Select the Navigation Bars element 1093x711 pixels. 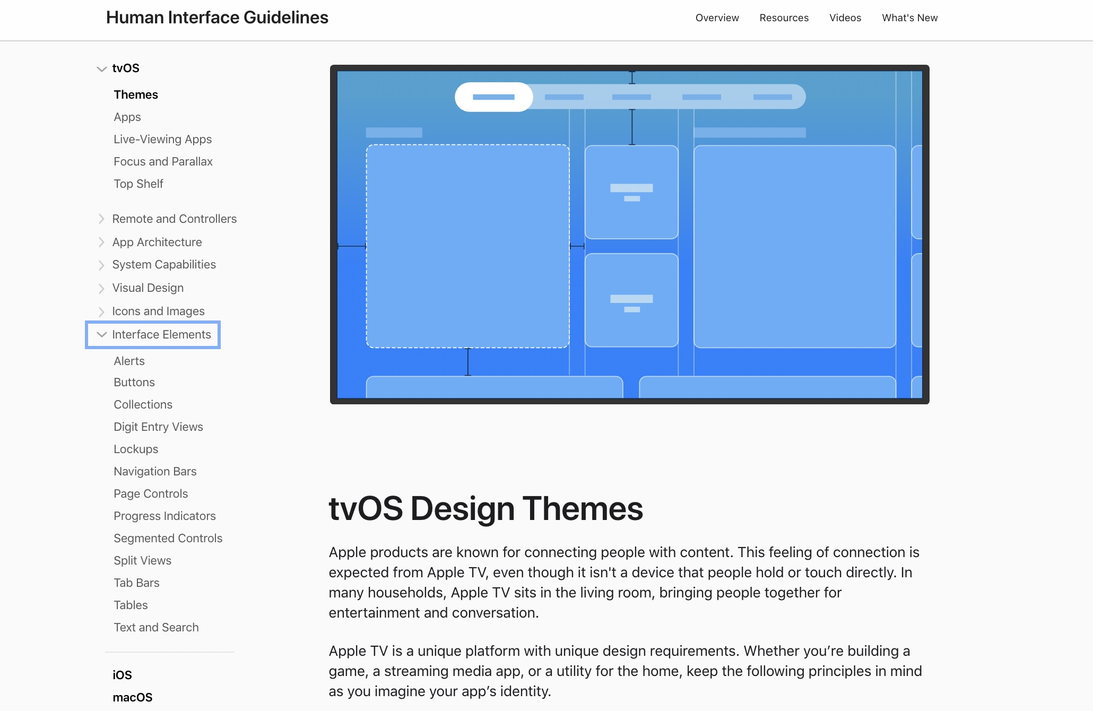click(x=156, y=470)
